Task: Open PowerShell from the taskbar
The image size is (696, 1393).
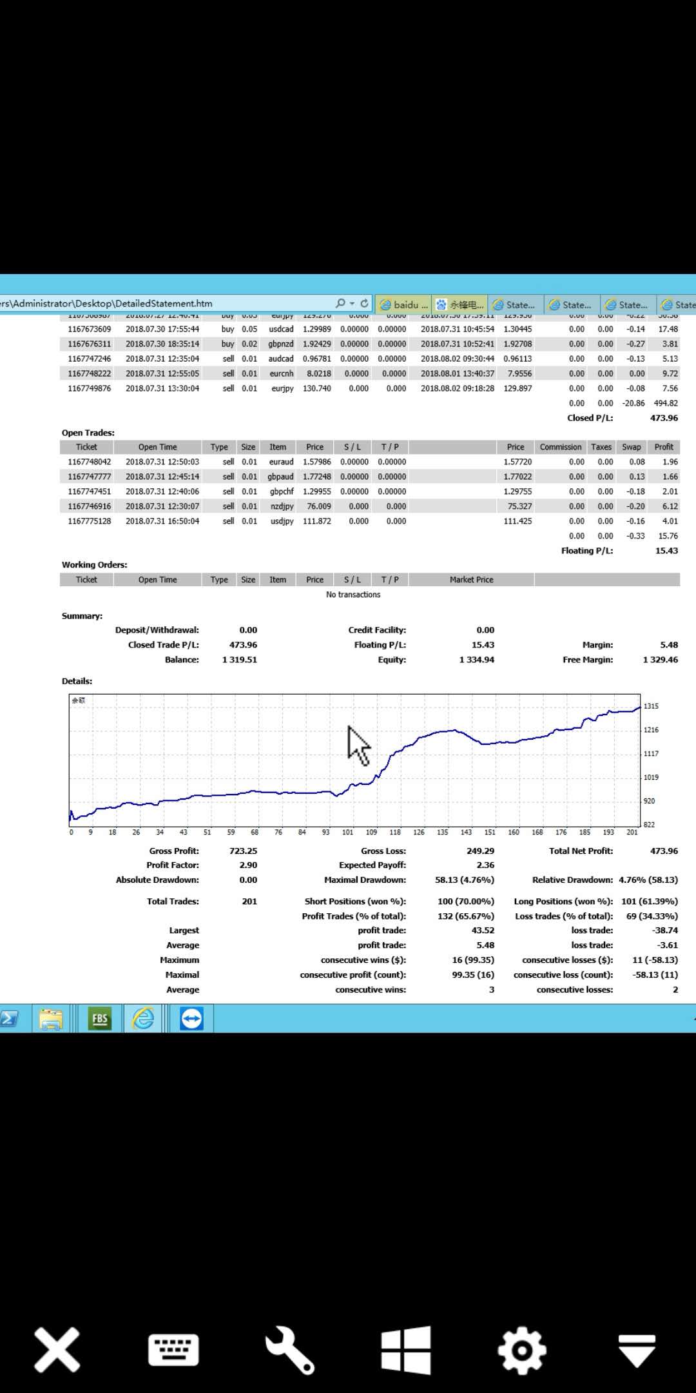Action: point(10,1019)
